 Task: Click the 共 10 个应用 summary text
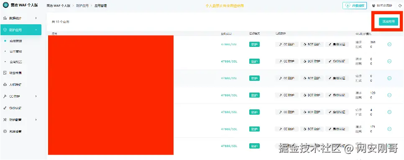click(x=61, y=22)
